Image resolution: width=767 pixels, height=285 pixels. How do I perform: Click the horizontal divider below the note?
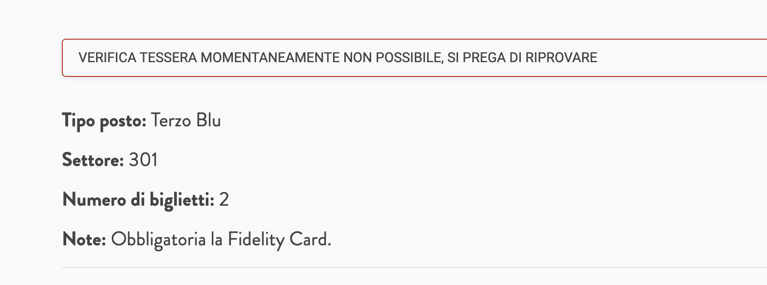tap(414, 267)
